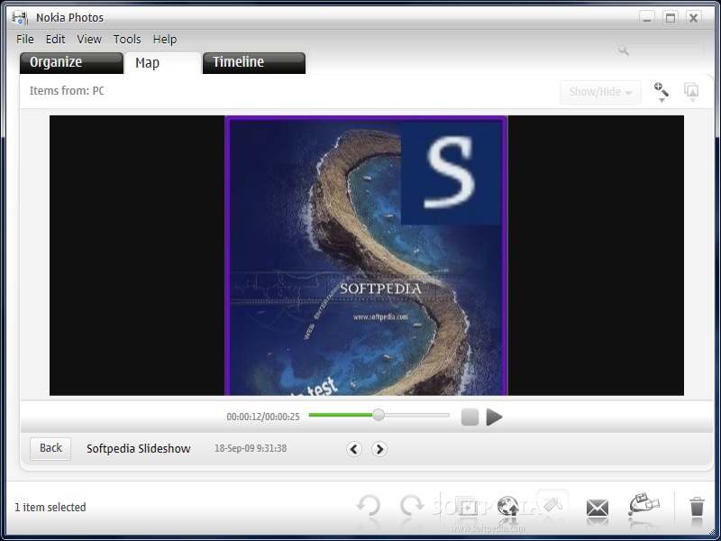Send item by email envelope icon

pyautogui.click(x=598, y=508)
